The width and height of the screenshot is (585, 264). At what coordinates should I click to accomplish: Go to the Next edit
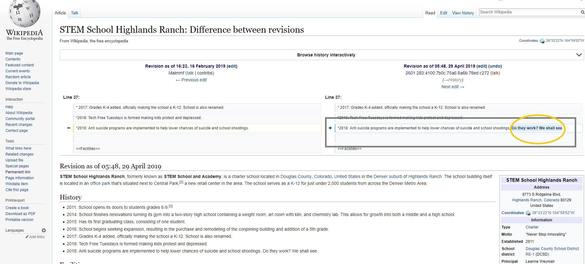(x=452, y=87)
